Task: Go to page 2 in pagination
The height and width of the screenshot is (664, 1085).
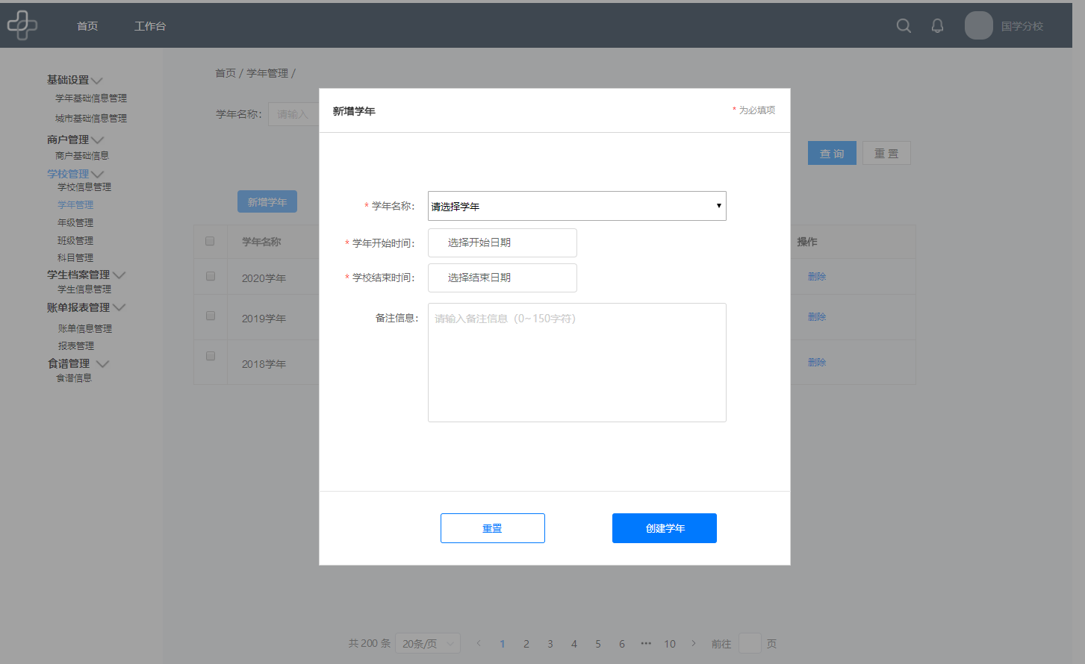Action: [526, 643]
